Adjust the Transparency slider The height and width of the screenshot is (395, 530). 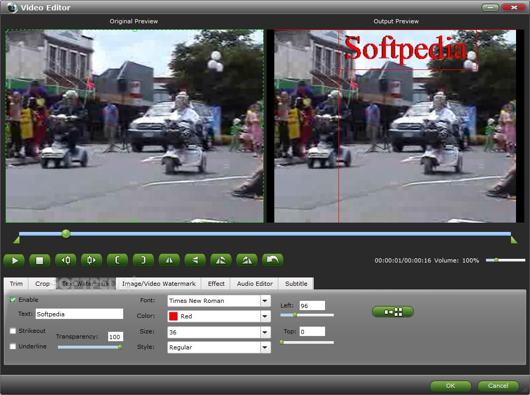click(90, 347)
